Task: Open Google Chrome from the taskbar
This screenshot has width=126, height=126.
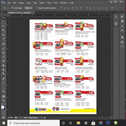Action: tap(101, 123)
